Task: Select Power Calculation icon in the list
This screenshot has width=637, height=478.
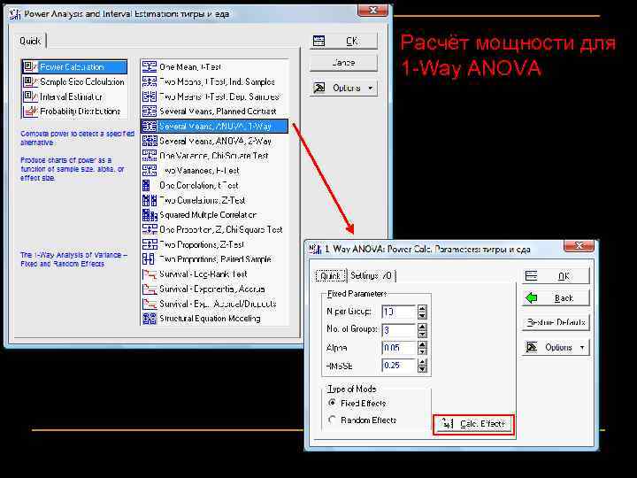Action: (30, 66)
